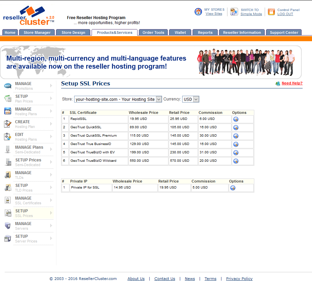Click the MANAGE SSL Certificates sidebar label

[28, 200]
